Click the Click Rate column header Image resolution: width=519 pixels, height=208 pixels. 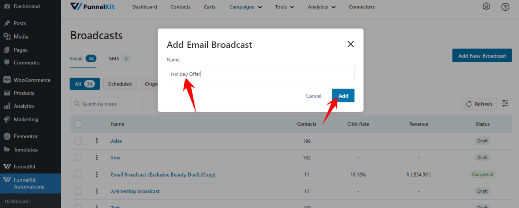(358, 124)
